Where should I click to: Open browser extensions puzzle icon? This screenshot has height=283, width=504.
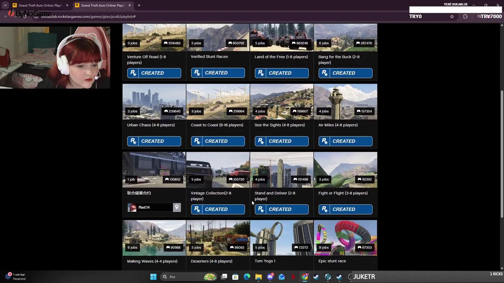[x=465, y=17]
